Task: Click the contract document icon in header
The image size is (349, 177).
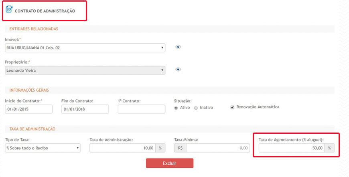Action: [9, 9]
